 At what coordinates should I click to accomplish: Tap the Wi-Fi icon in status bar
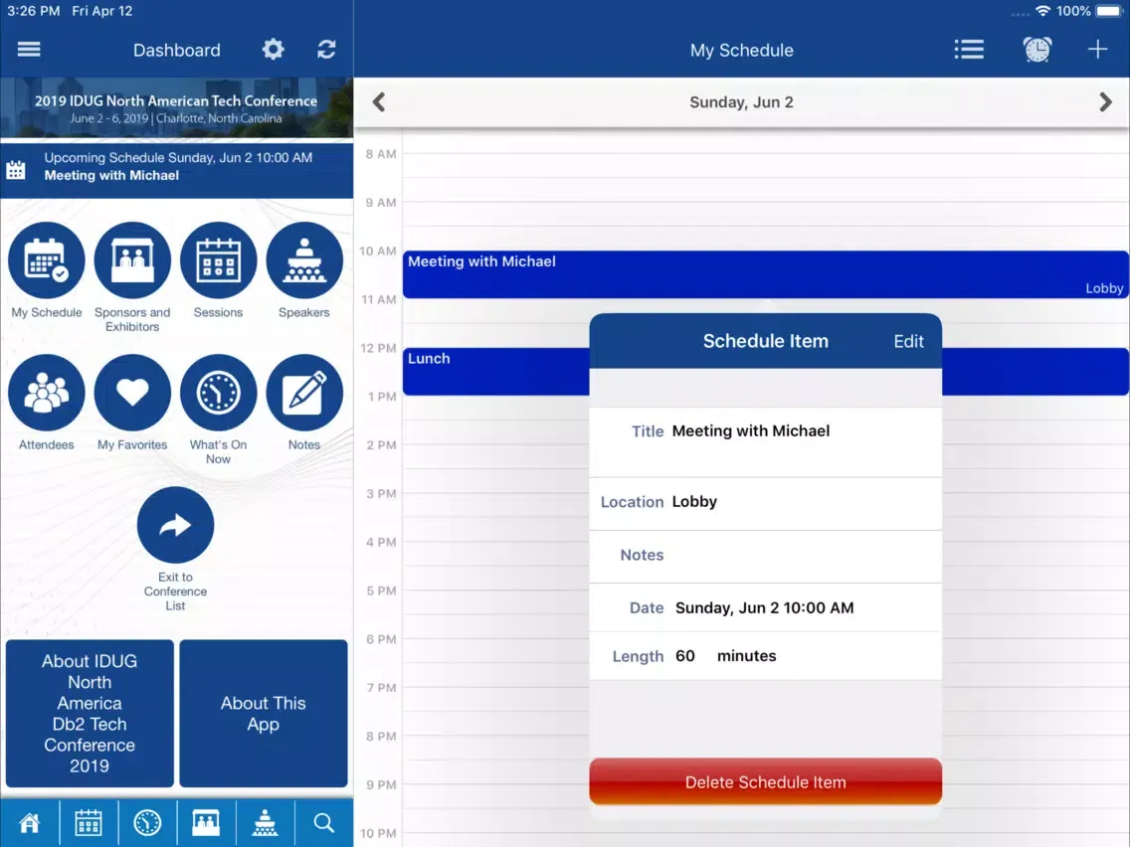pos(1042,11)
